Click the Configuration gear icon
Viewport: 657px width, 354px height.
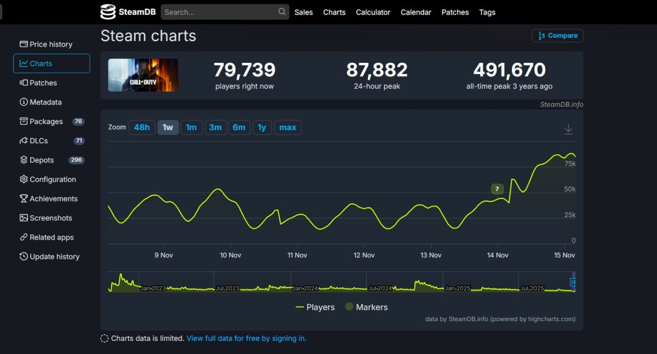pyautogui.click(x=24, y=179)
